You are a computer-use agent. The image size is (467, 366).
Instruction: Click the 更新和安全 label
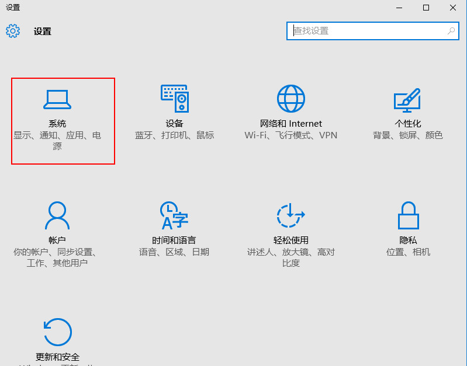57,357
